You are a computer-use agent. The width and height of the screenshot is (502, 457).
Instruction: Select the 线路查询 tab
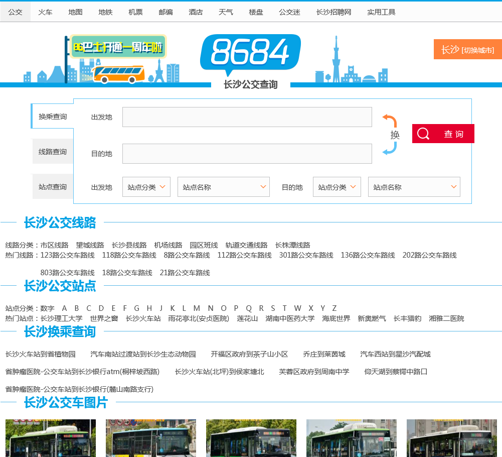pyautogui.click(x=53, y=152)
